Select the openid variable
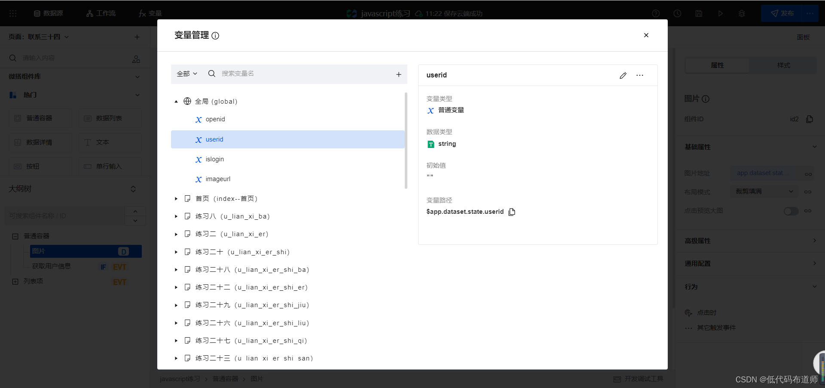Viewport: 825px width, 388px height. (x=215, y=119)
